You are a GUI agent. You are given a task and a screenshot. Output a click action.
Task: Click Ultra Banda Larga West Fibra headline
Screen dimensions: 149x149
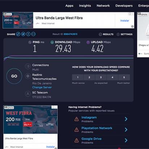pyautogui.click(x=59, y=18)
